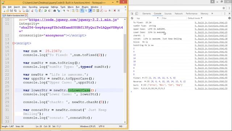Click the Folder as Workspace icon
Screen dimensions: 232x131
(x=105, y=11)
